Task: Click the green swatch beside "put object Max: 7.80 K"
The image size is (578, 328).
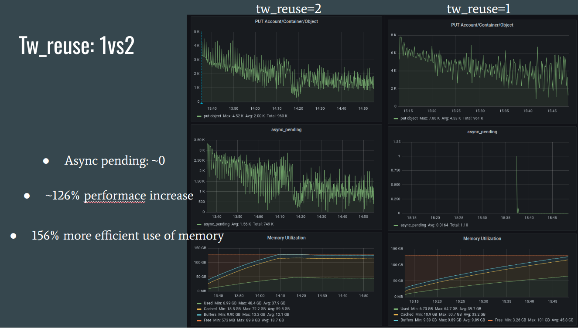Action: tap(396, 118)
